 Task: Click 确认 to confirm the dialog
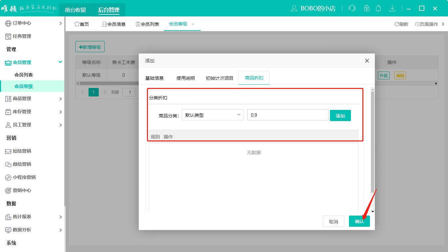click(x=359, y=221)
